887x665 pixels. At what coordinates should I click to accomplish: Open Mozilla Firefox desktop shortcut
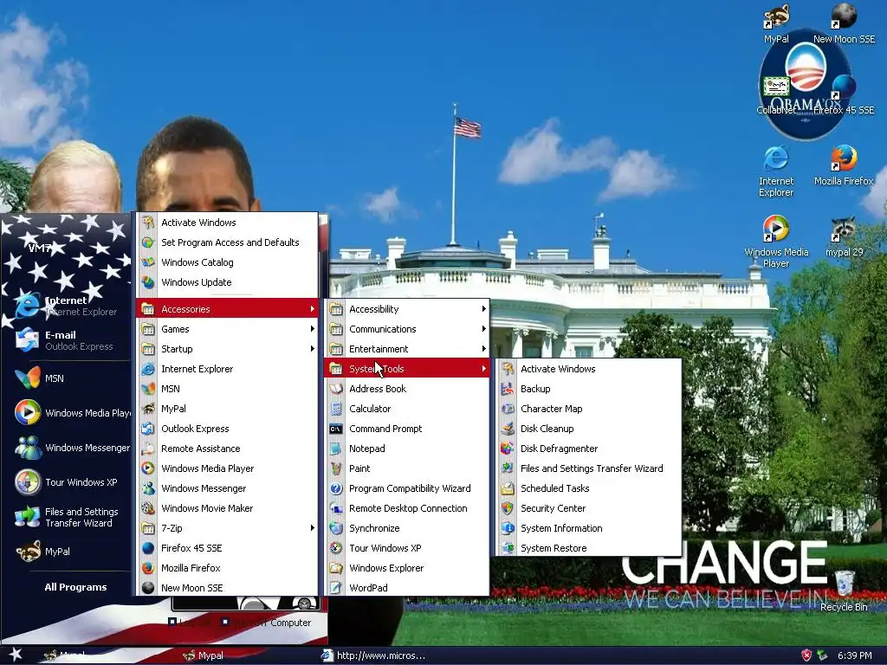click(844, 165)
